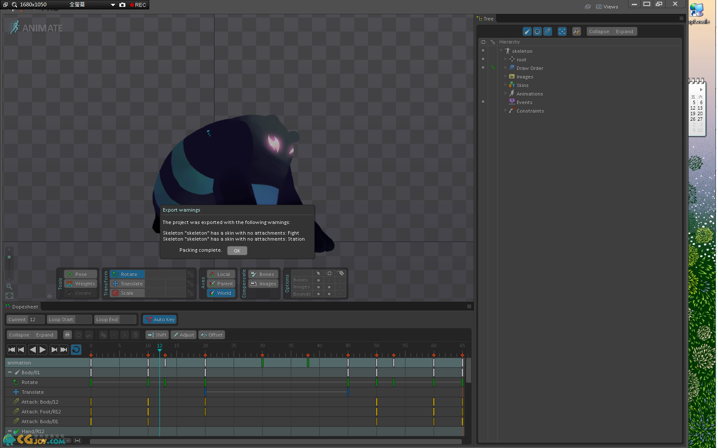Screen dimensions: 718x448
Task: Select Events item in hierarchy
Action: point(524,102)
